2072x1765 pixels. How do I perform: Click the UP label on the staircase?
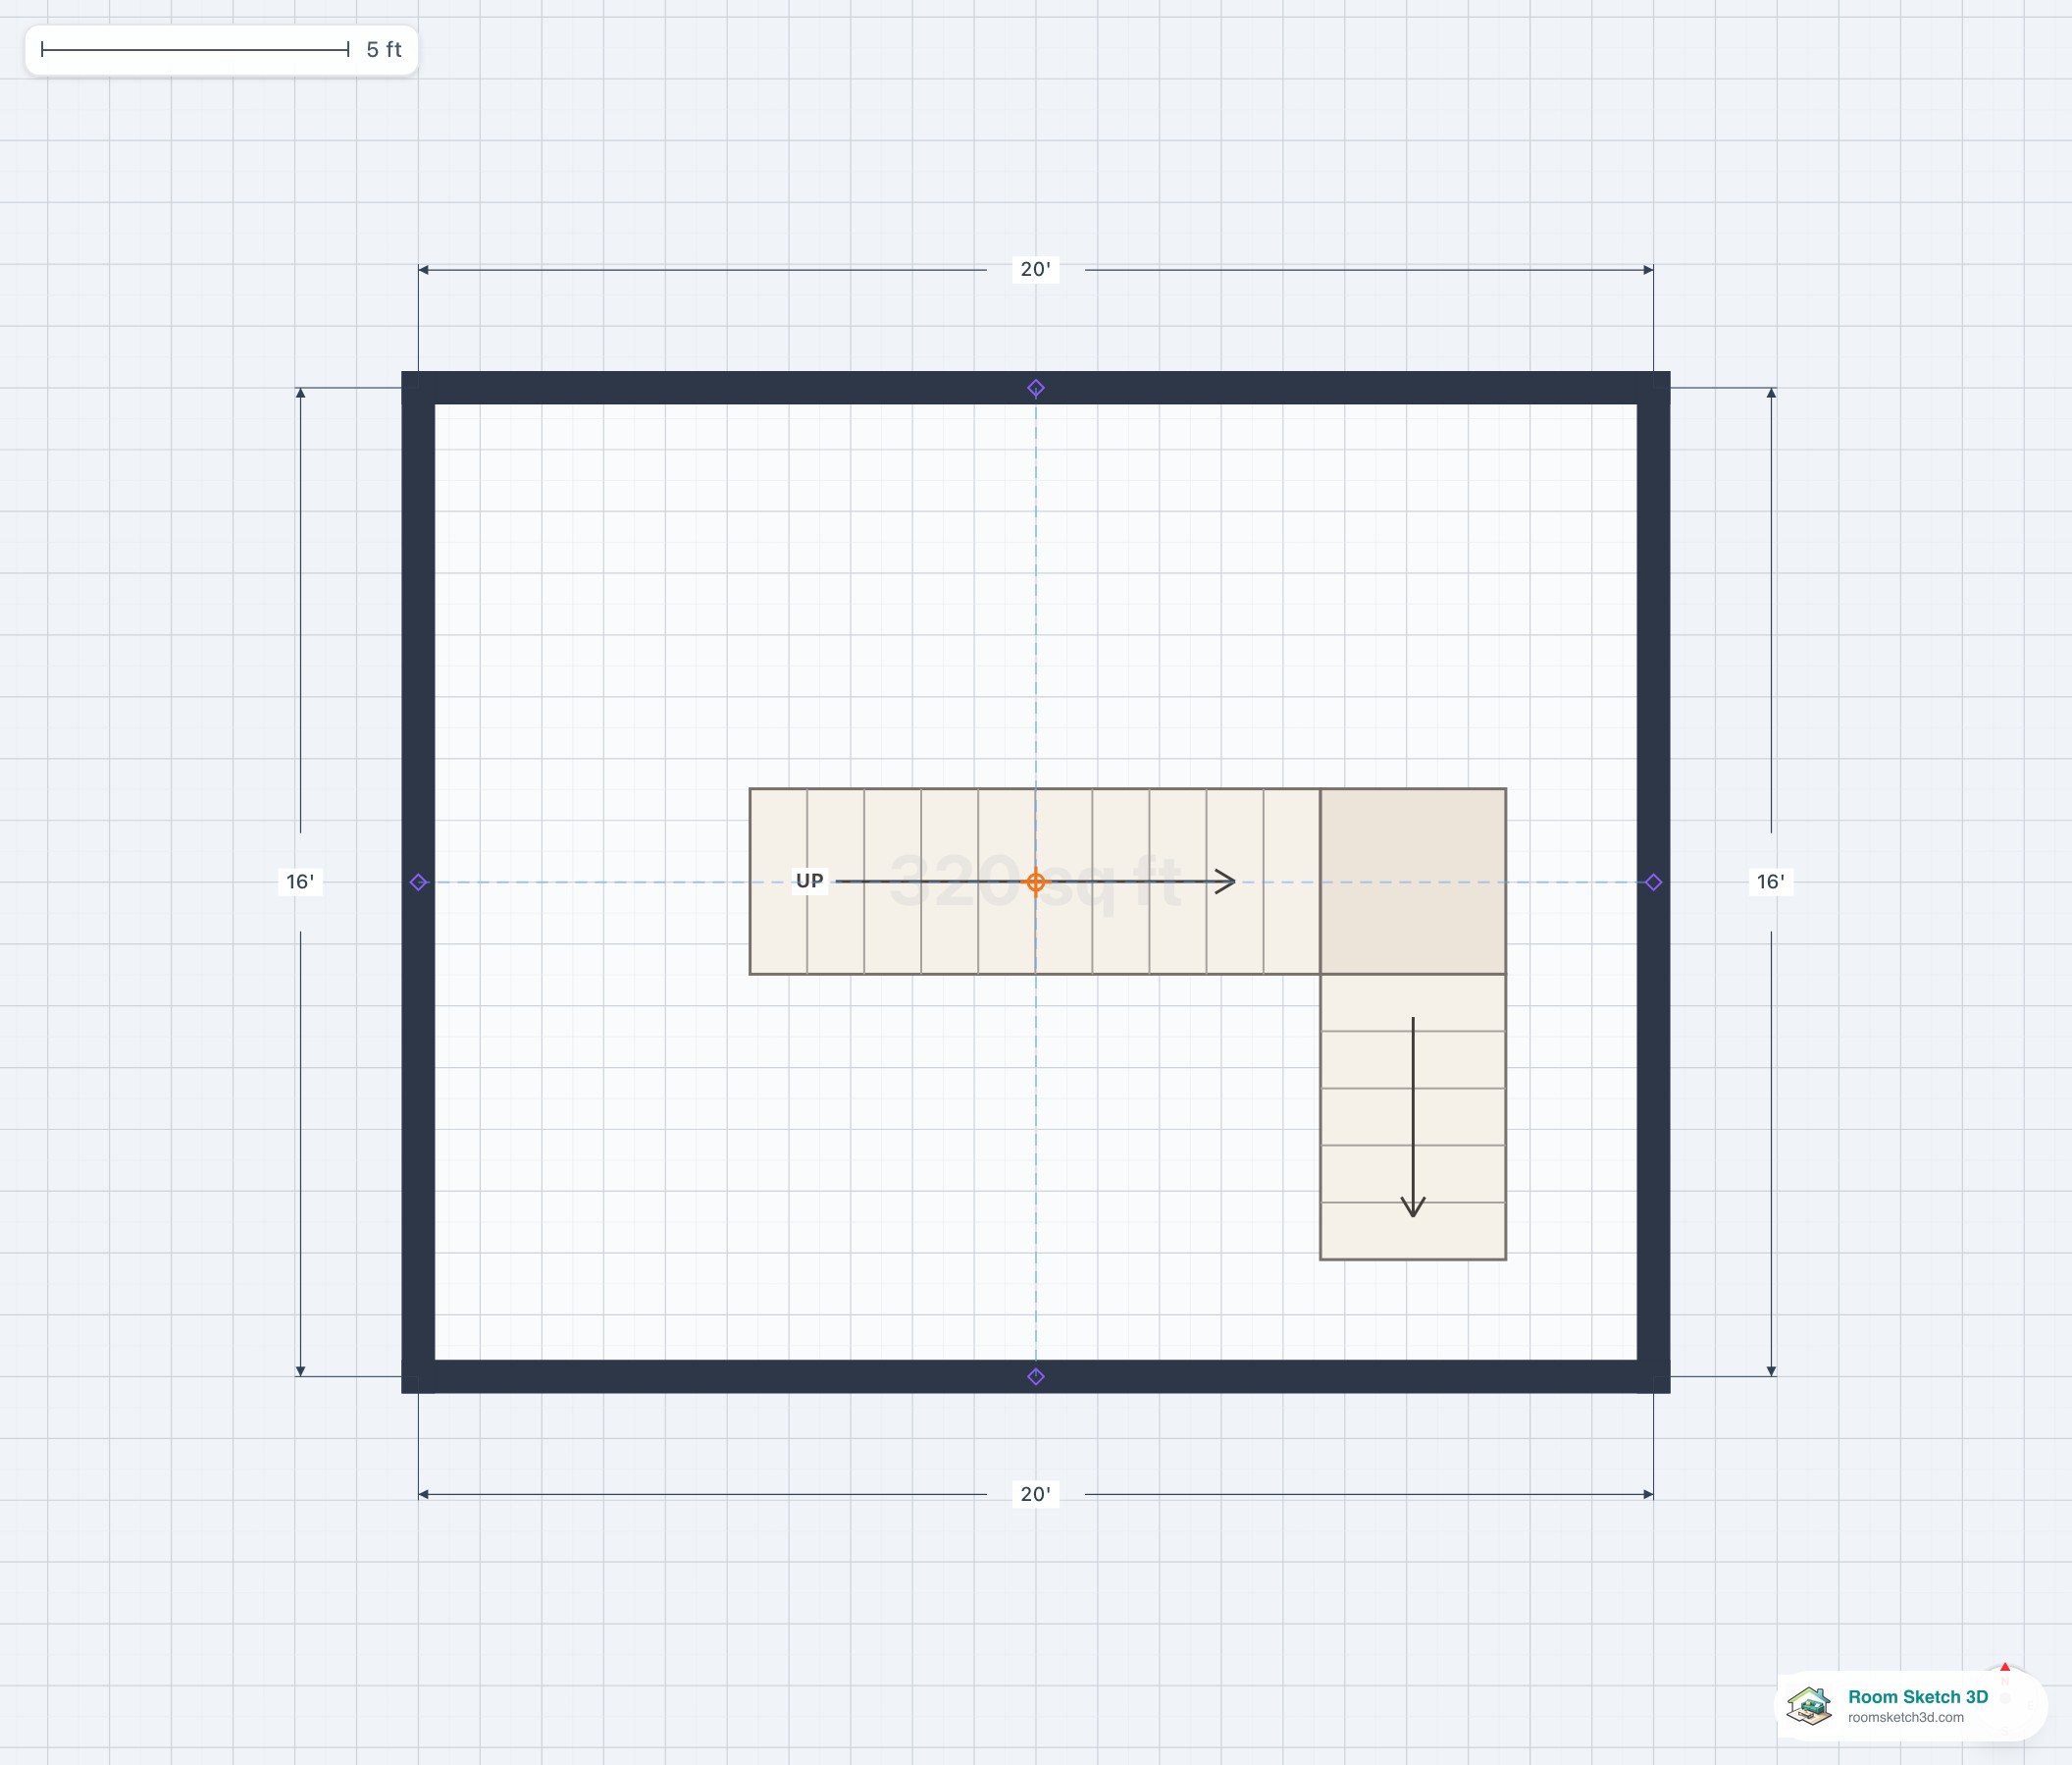click(810, 881)
